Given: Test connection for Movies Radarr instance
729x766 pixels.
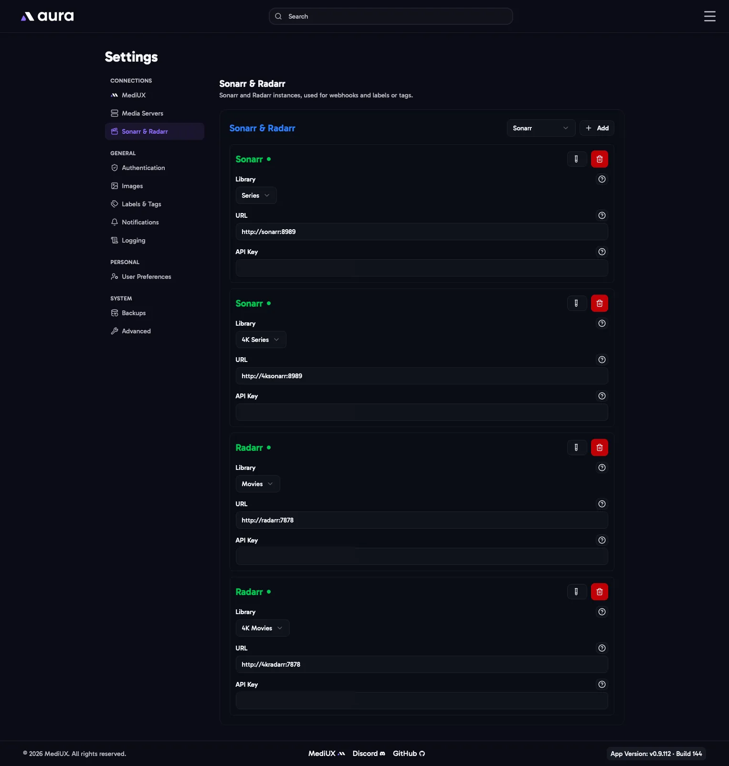Looking at the screenshot, I should tap(577, 447).
